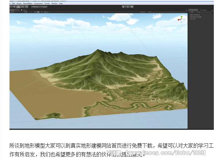
Task: Click the Hierarchy search field
Action: coord(204,12)
